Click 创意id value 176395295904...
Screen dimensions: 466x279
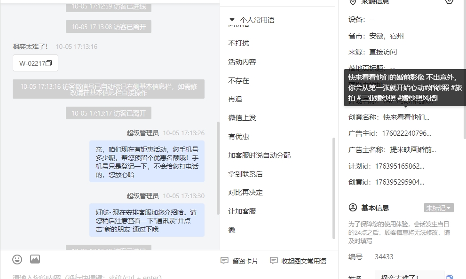(399, 182)
